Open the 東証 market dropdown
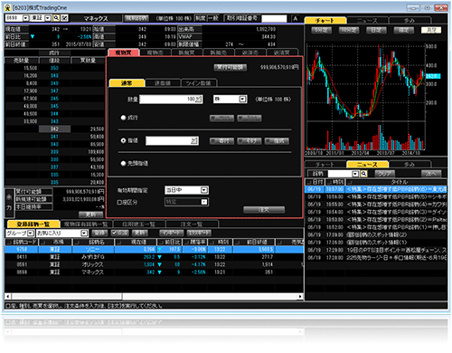 pos(48,18)
